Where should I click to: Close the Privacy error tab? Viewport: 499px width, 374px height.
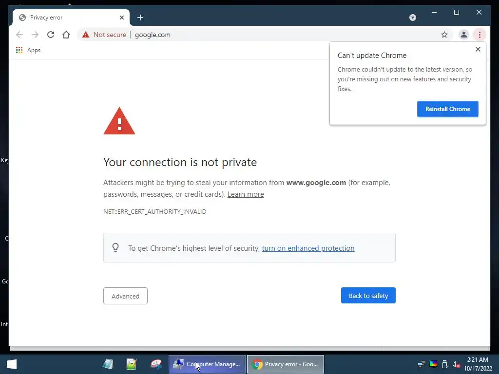coord(121,18)
